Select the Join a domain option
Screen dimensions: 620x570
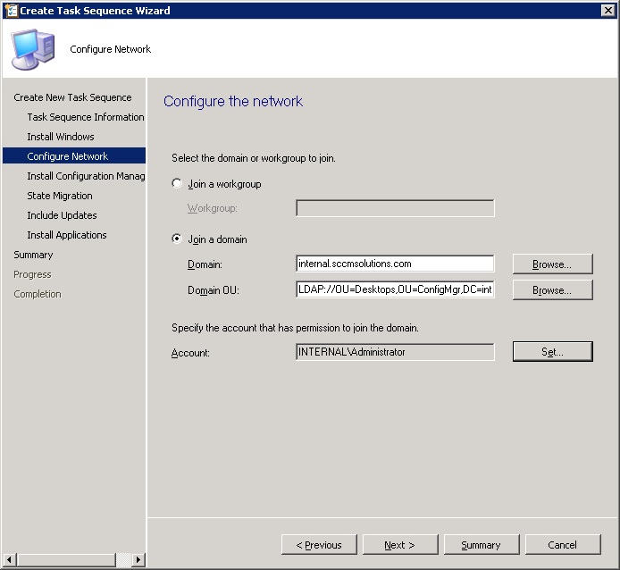177,239
